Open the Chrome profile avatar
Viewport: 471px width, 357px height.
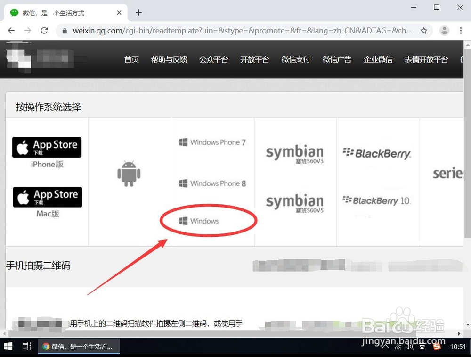tap(444, 30)
